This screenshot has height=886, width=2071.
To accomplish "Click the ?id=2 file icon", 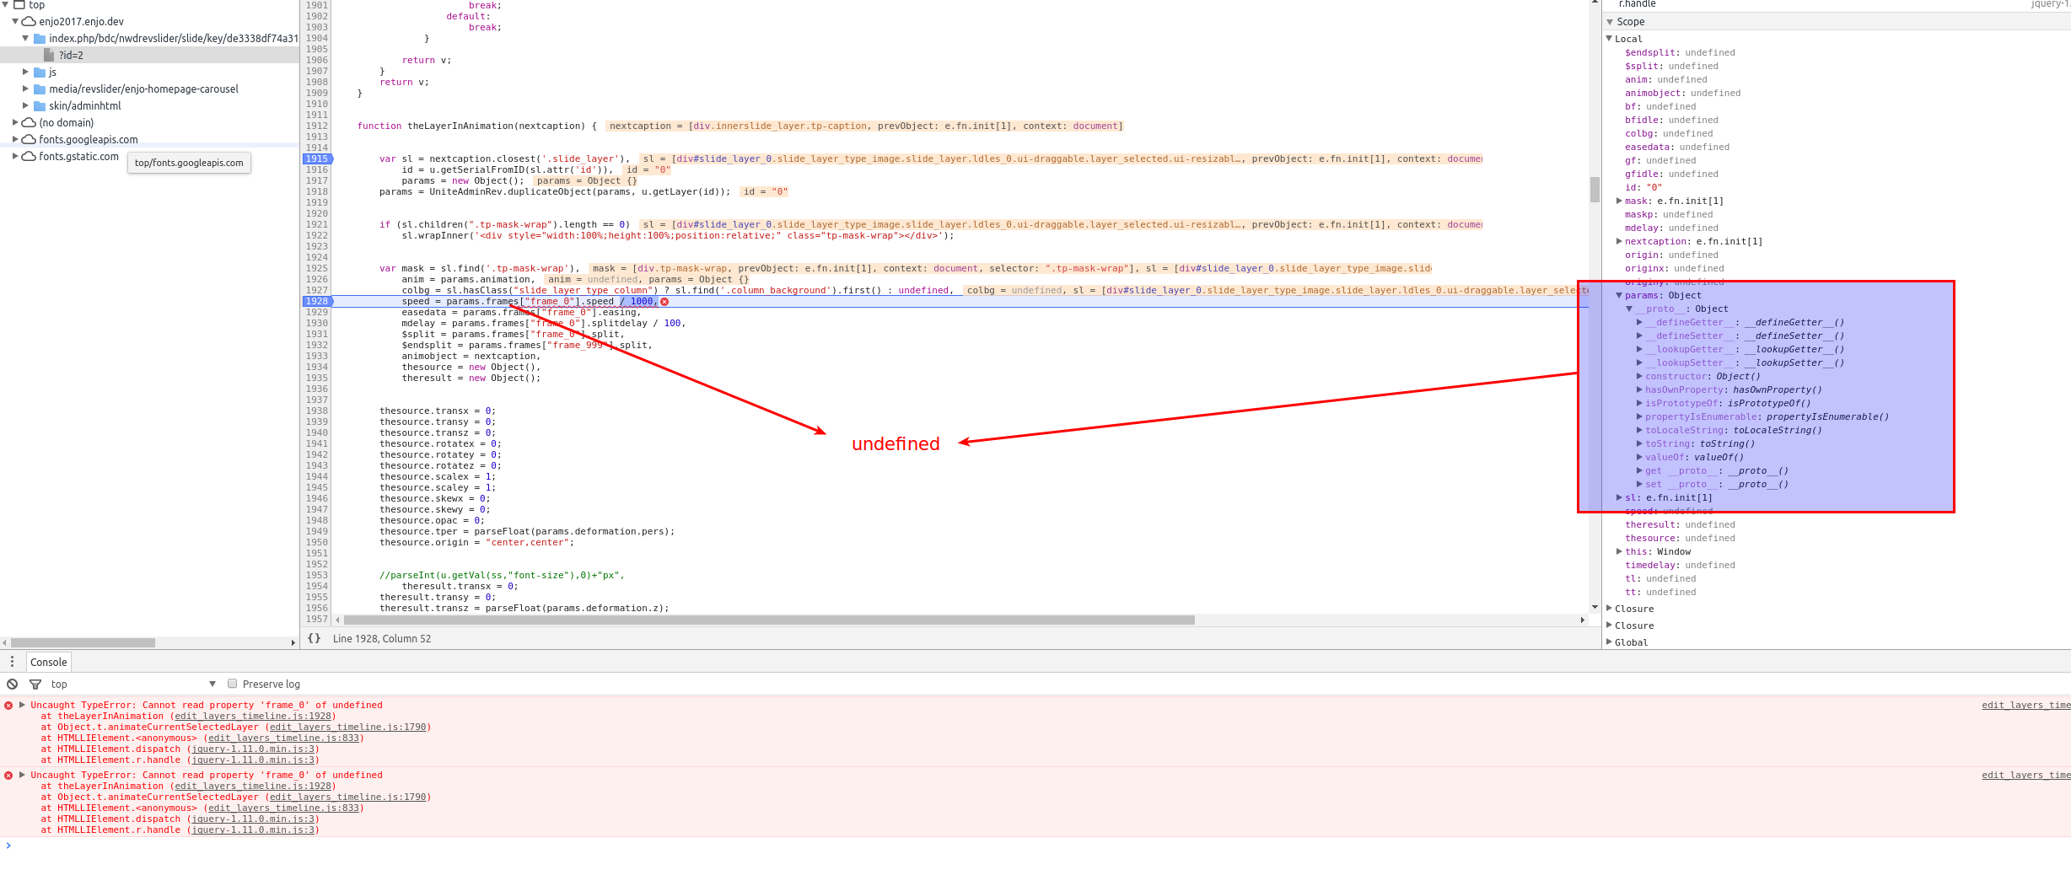I will [x=49, y=55].
